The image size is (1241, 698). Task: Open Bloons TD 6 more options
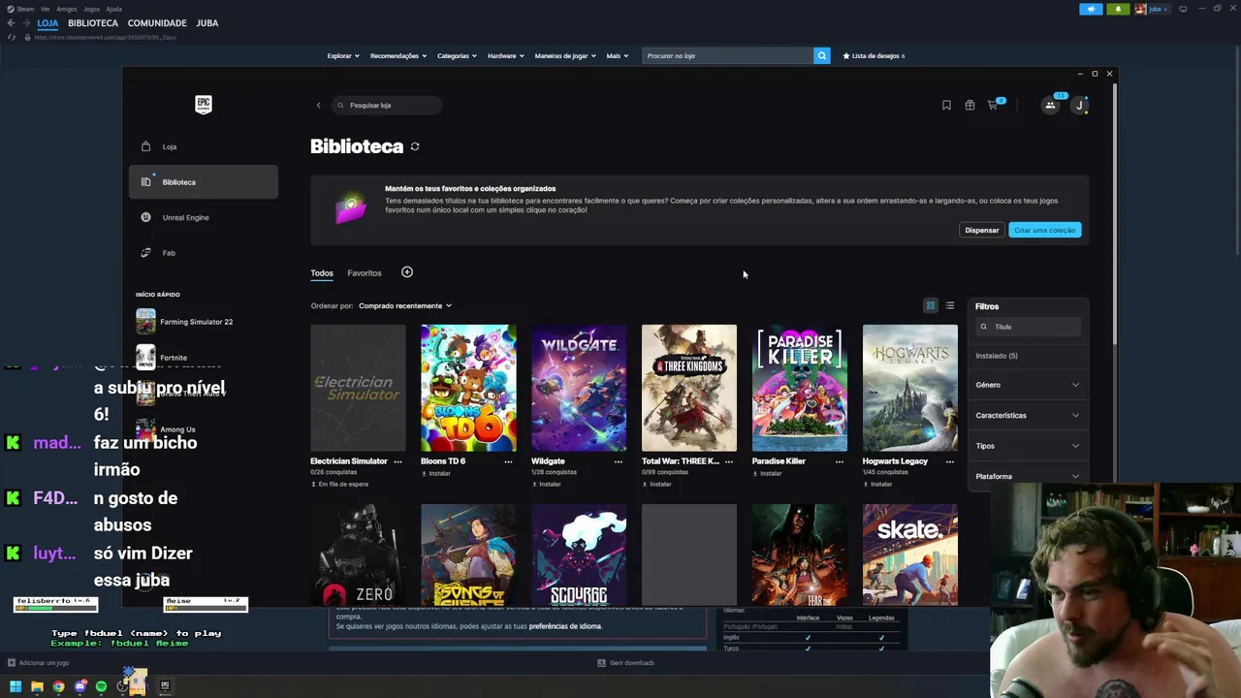508,461
